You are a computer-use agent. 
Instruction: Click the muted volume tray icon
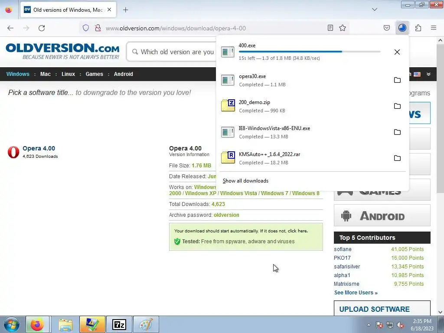tap(400, 325)
